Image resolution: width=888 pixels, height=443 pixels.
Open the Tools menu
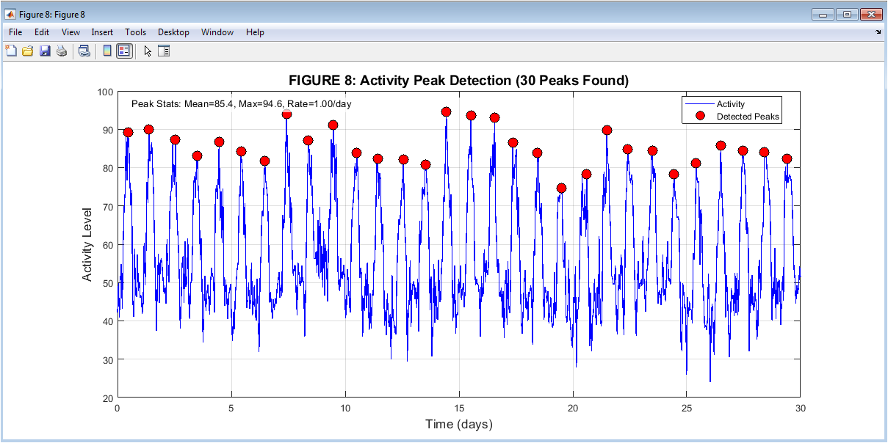point(135,32)
